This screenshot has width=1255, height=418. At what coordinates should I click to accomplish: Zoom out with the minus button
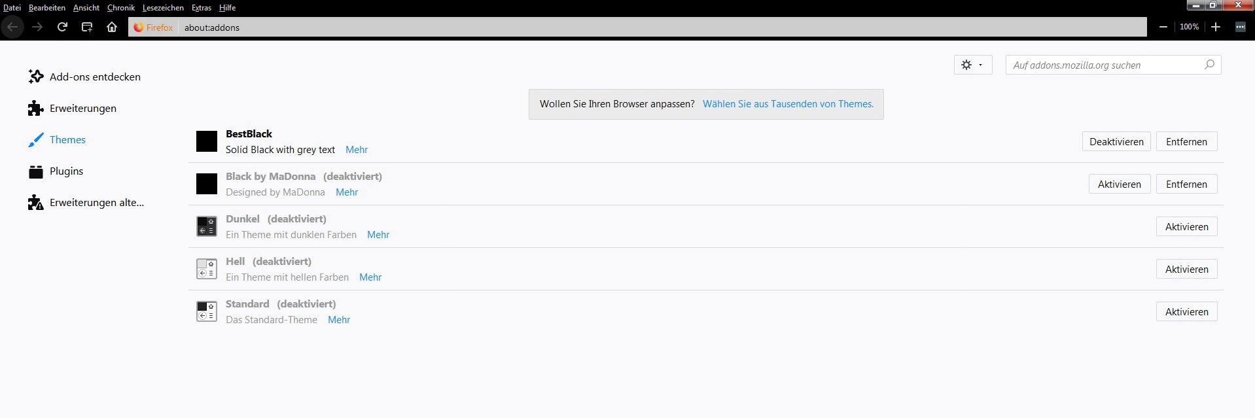(1163, 27)
